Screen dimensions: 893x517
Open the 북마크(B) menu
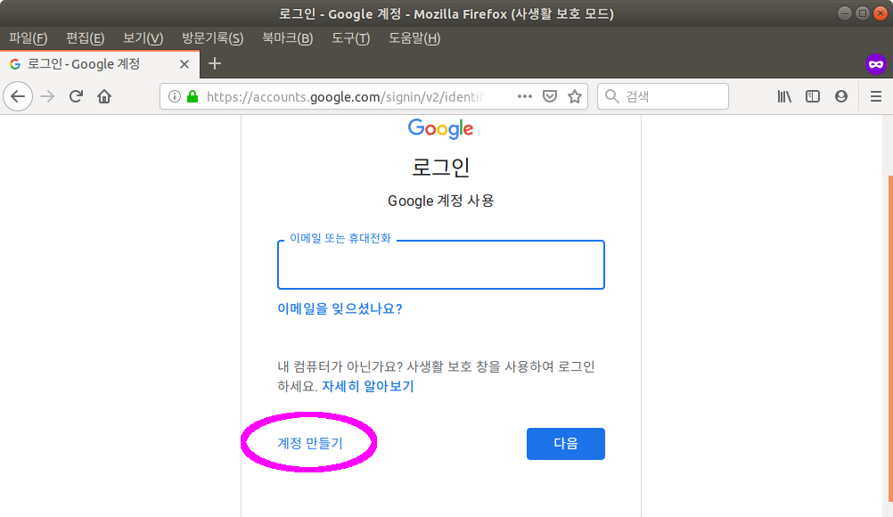[x=288, y=38]
